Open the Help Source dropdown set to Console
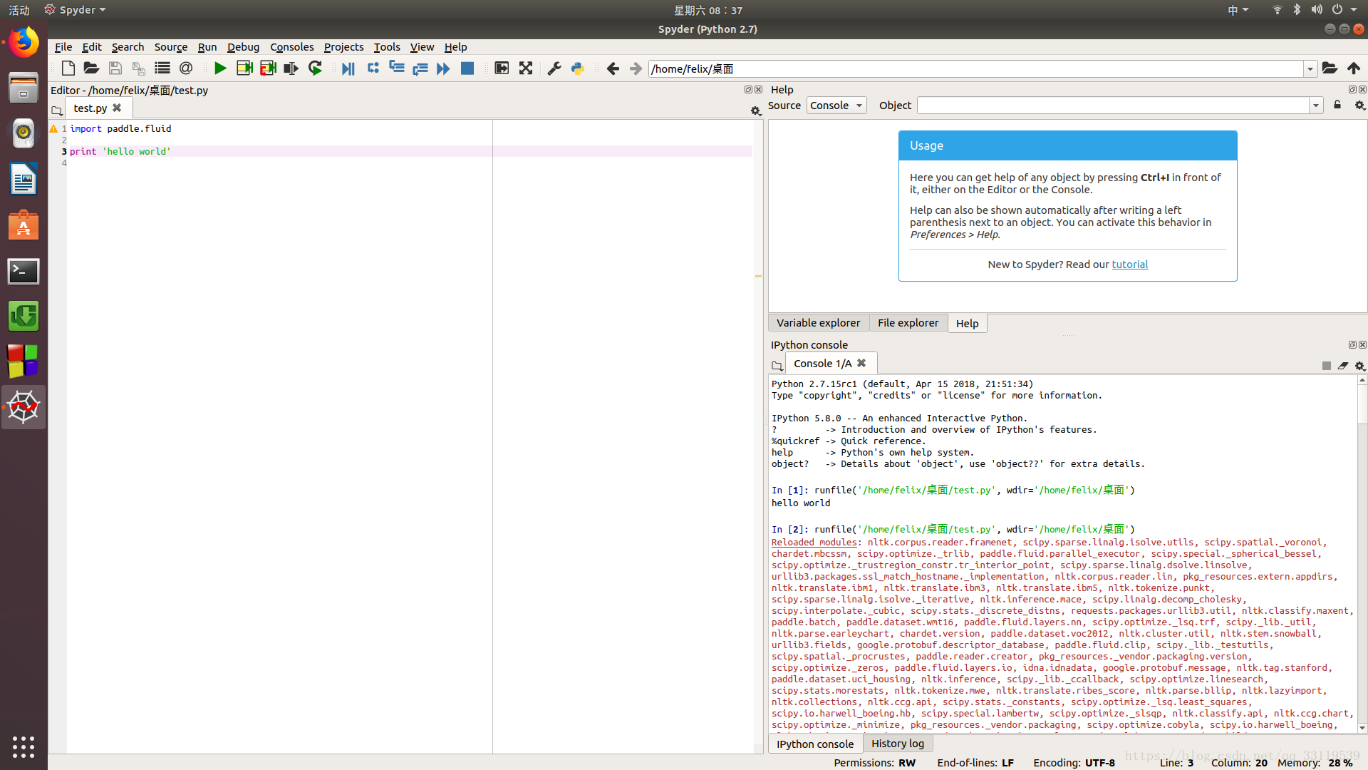 click(836, 106)
